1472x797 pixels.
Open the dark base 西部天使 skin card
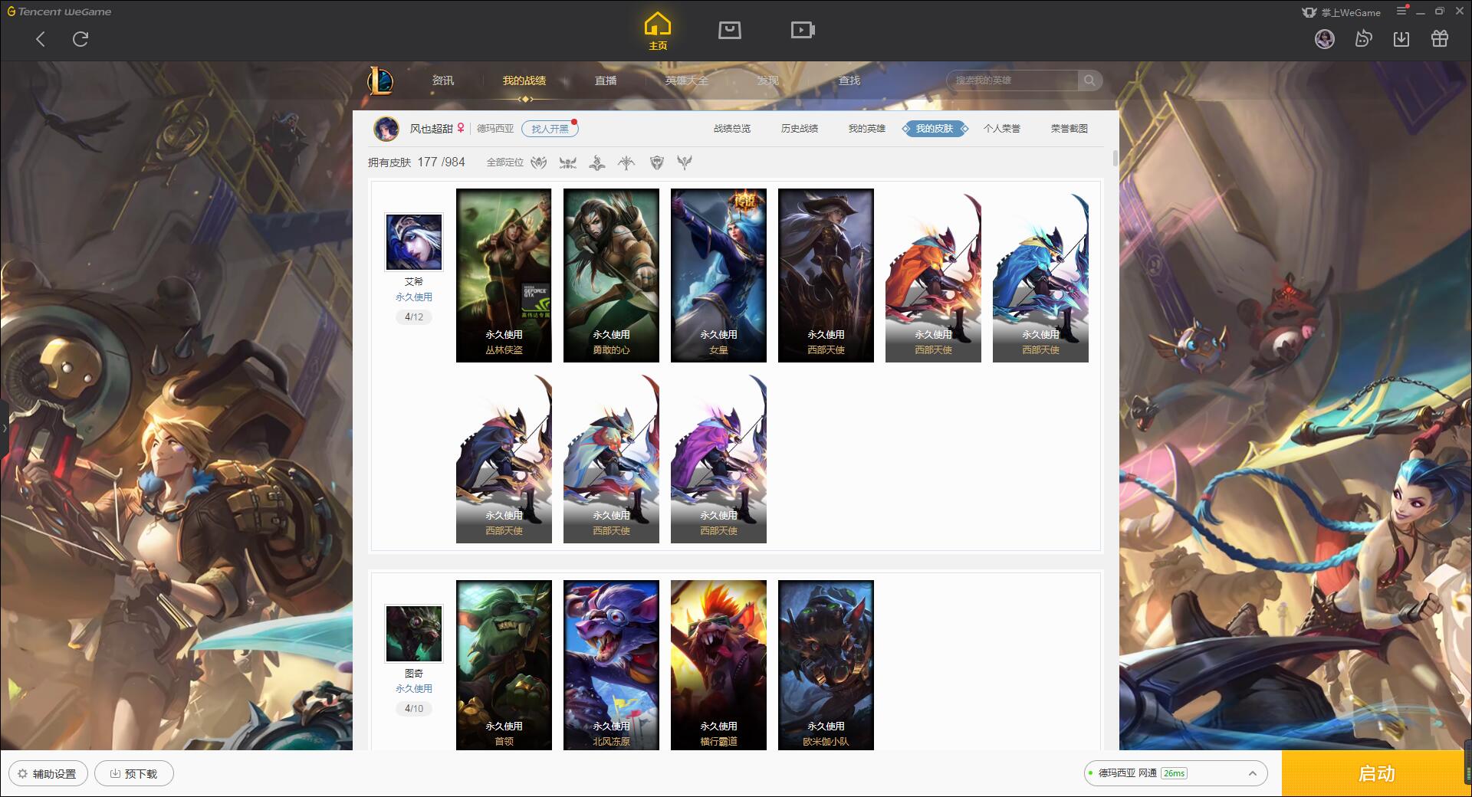pyautogui.click(x=826, y=276)
